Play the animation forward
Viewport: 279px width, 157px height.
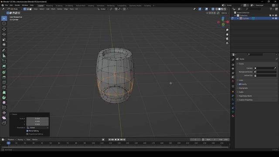[118, 140]
